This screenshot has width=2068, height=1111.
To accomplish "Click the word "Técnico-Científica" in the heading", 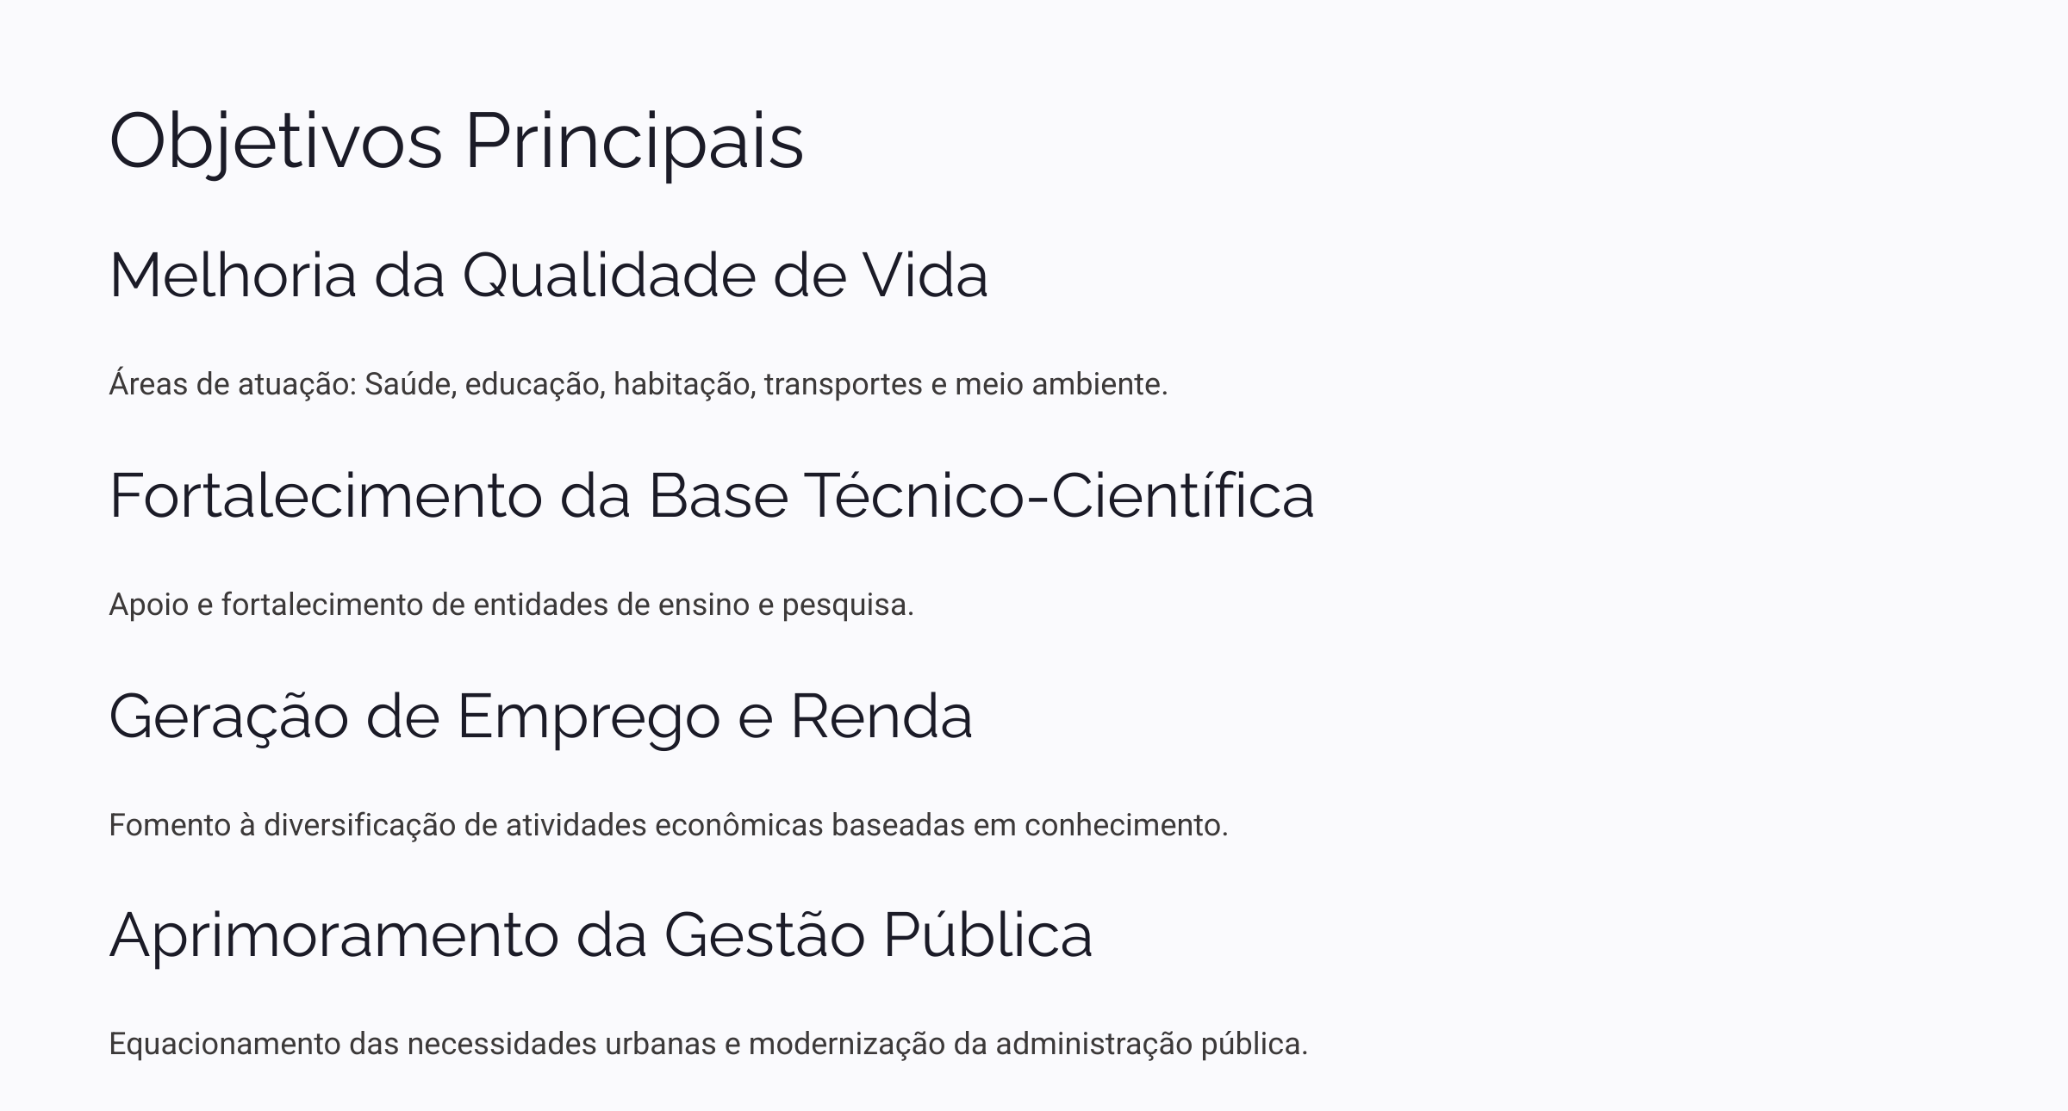I will coord(1059,496).
